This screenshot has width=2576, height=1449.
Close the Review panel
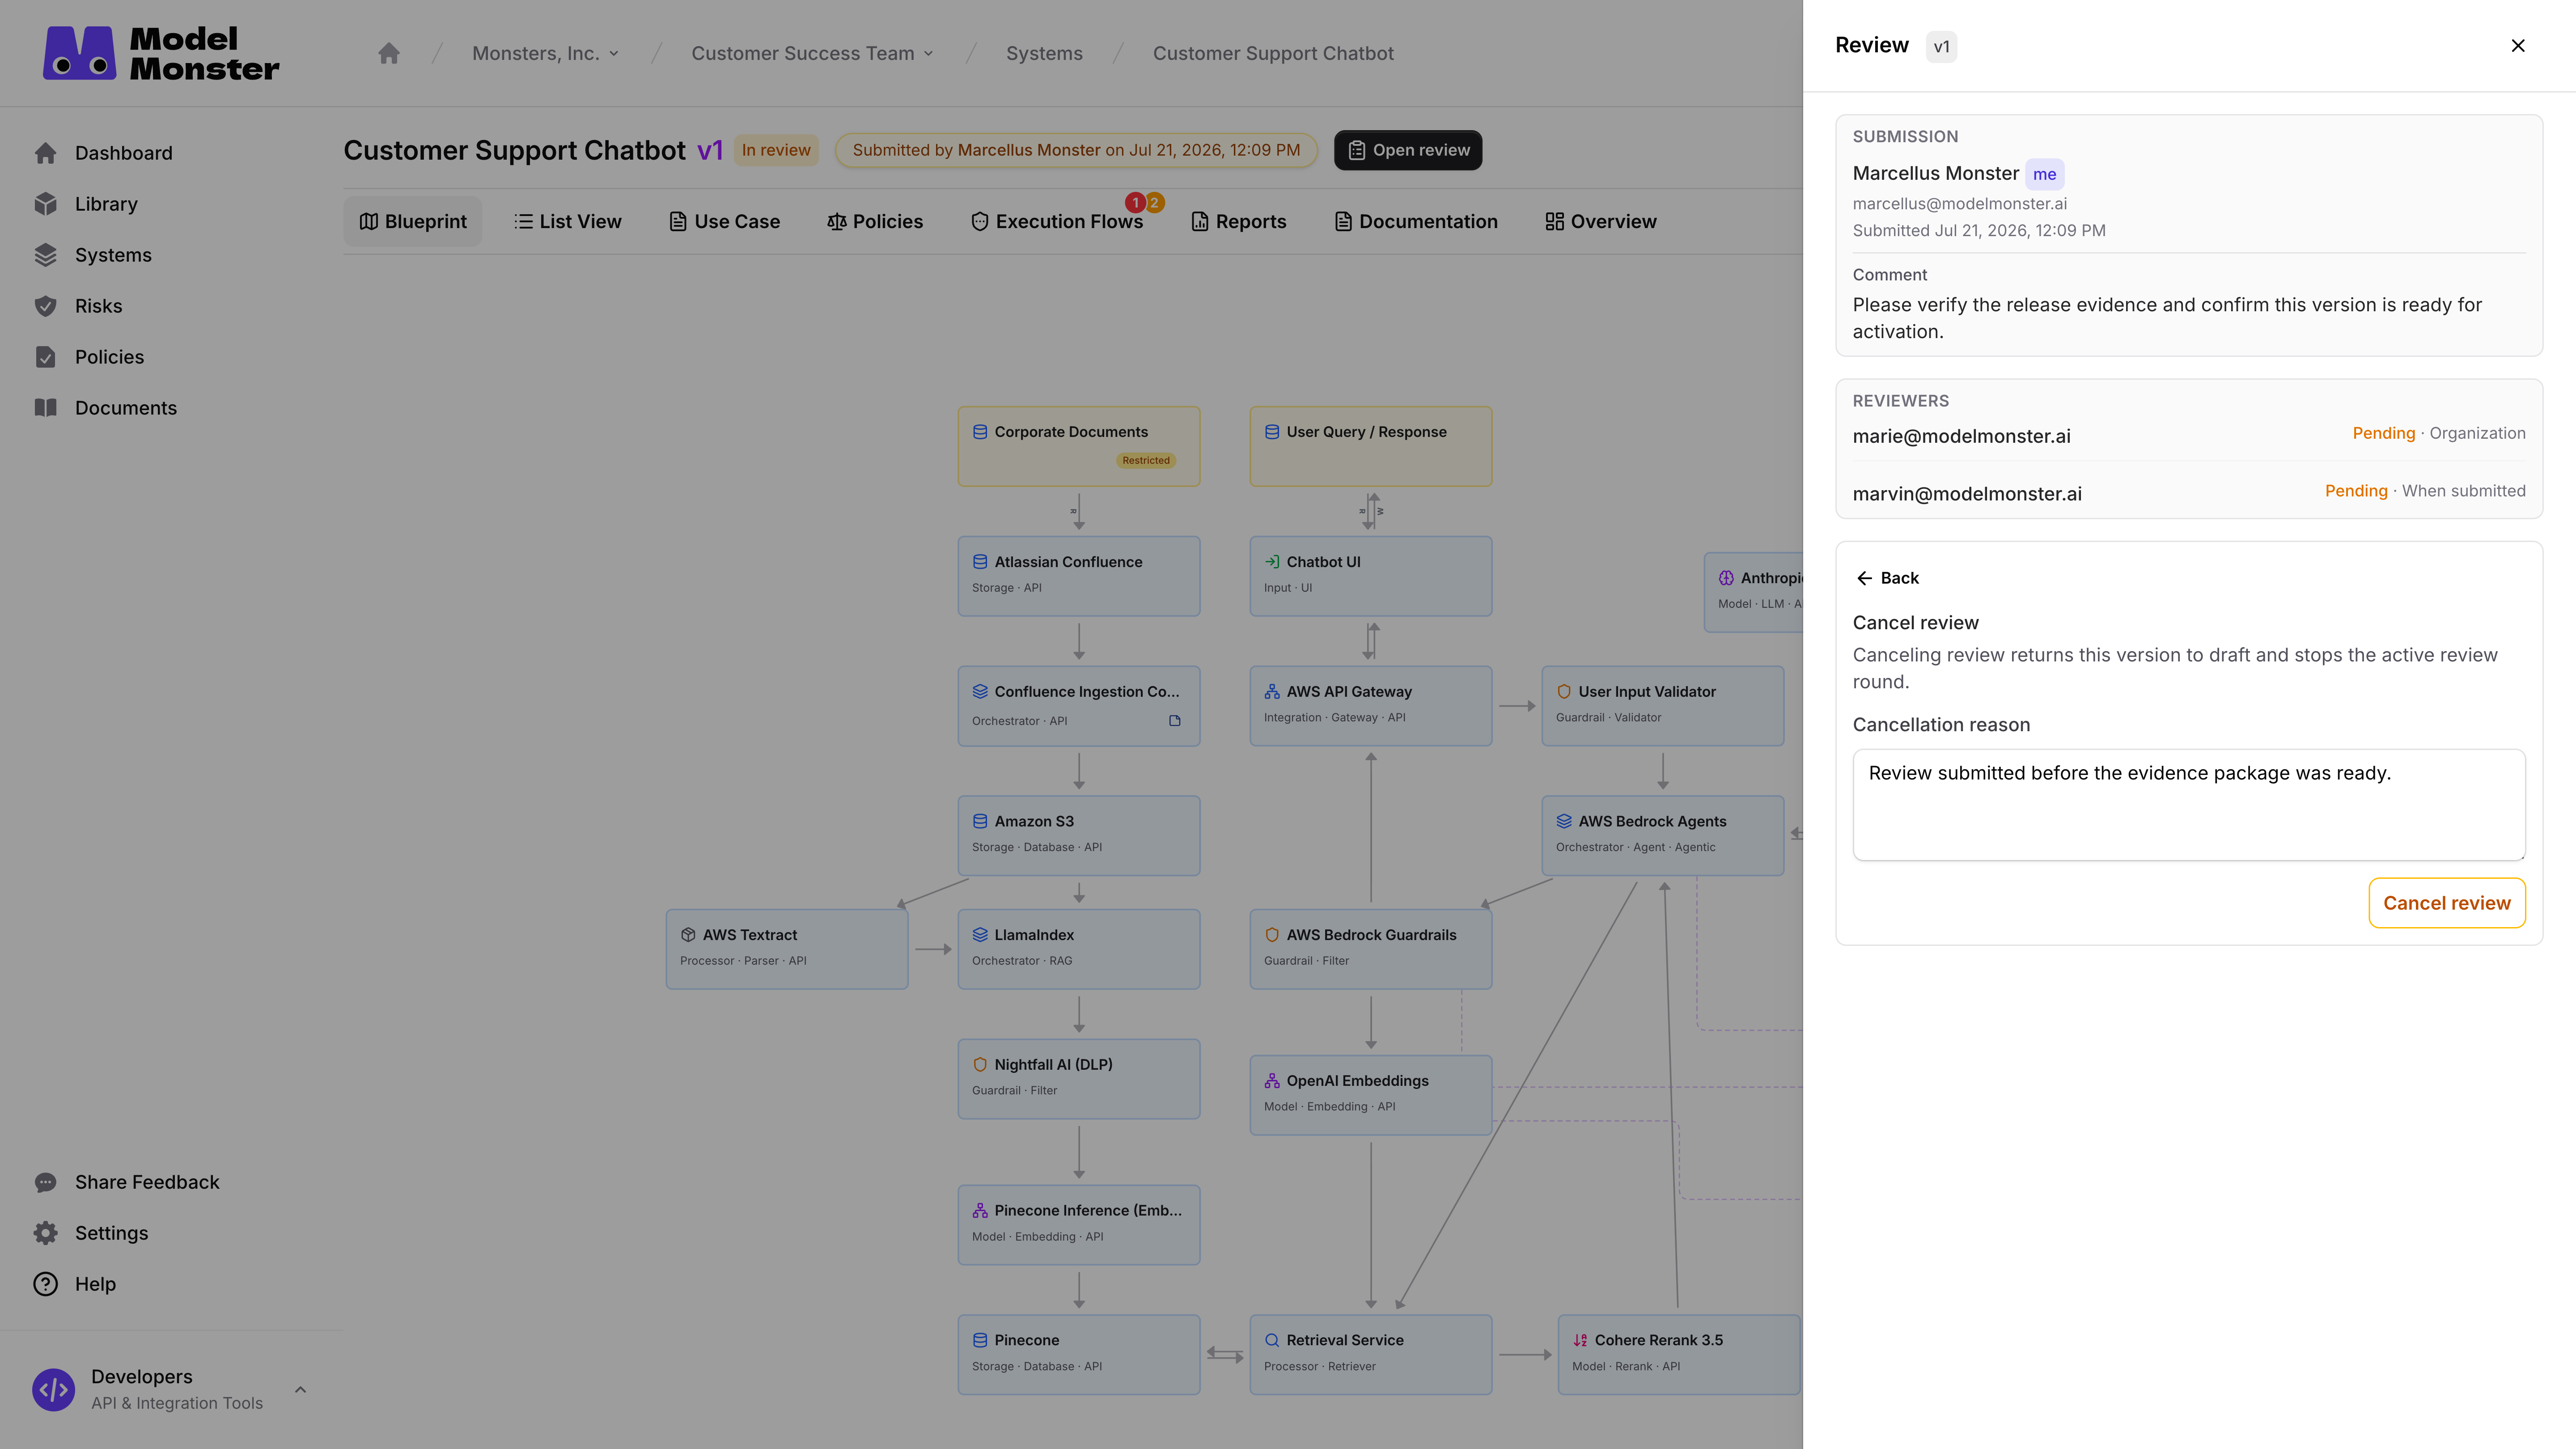click(2518, 46)
